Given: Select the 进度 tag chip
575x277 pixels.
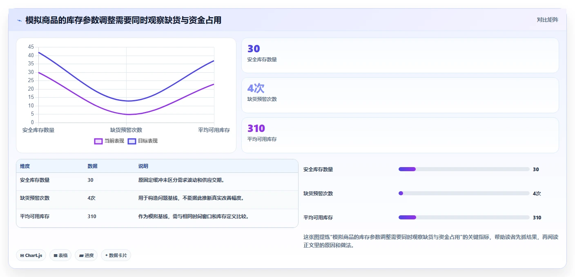Looking at the screenshot, I should 86,255.
